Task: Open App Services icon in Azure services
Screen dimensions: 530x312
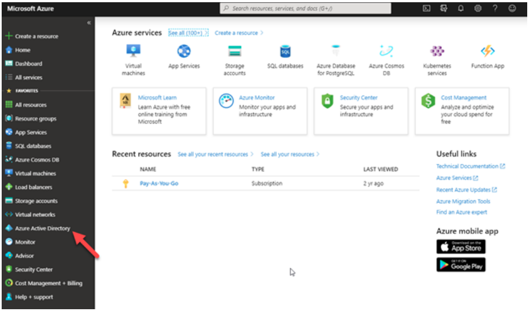Action: coord(184,51)
